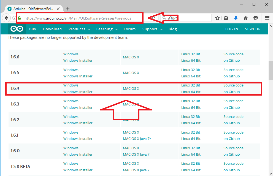Go back with the browser back arrow
The width and height of the screenshot is (273, 176).
tap(6, 18)
